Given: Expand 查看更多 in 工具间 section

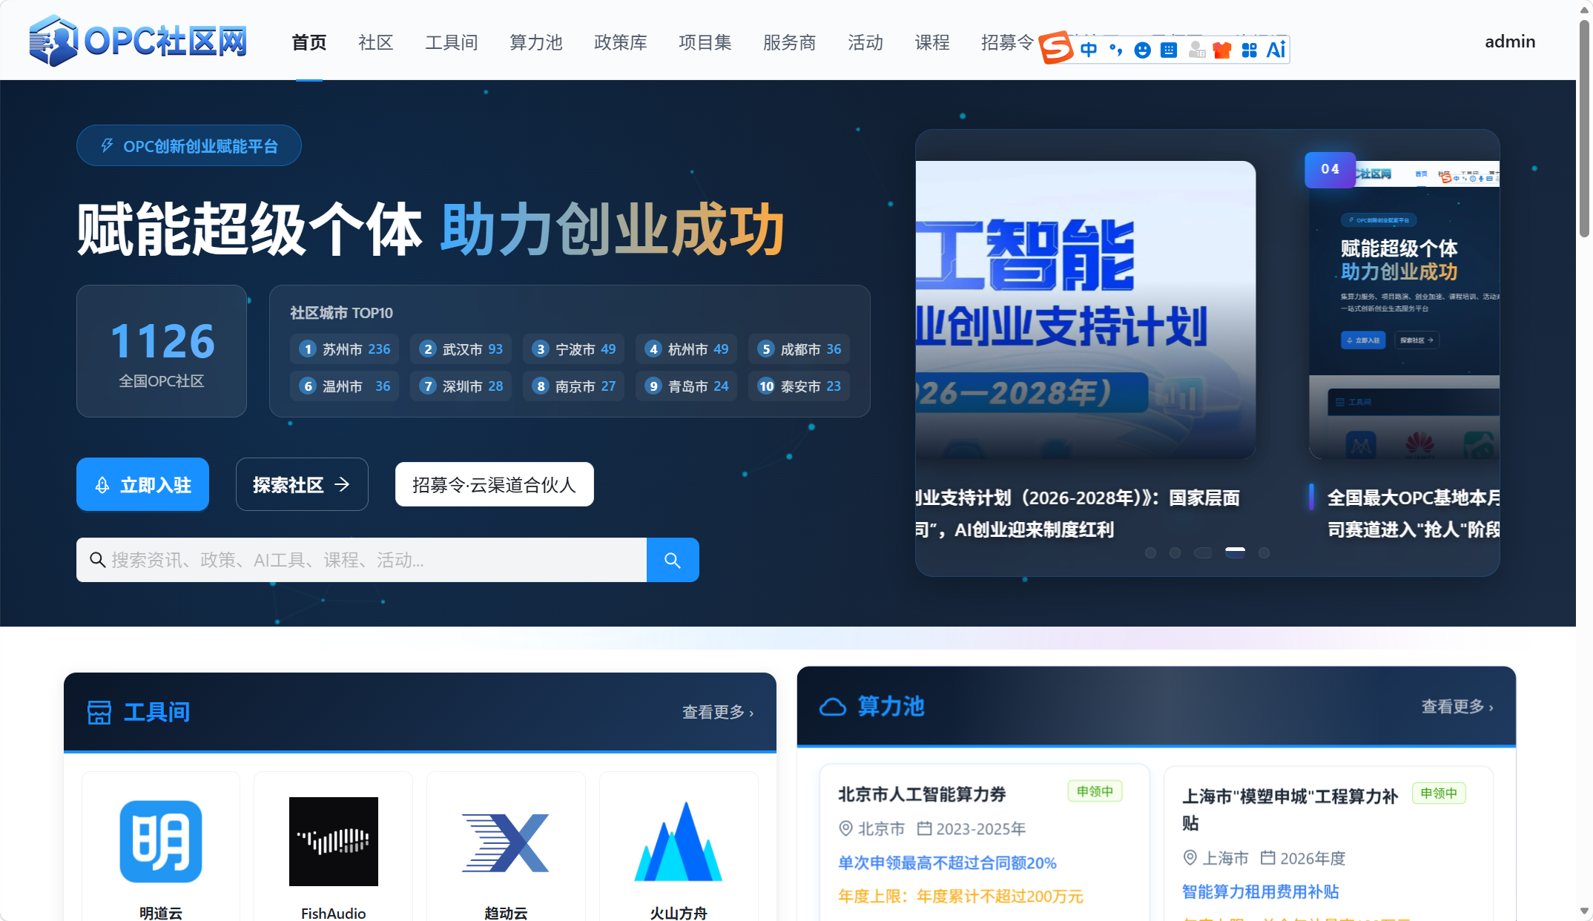Looking at the screenshot, I should pos(718,712).
